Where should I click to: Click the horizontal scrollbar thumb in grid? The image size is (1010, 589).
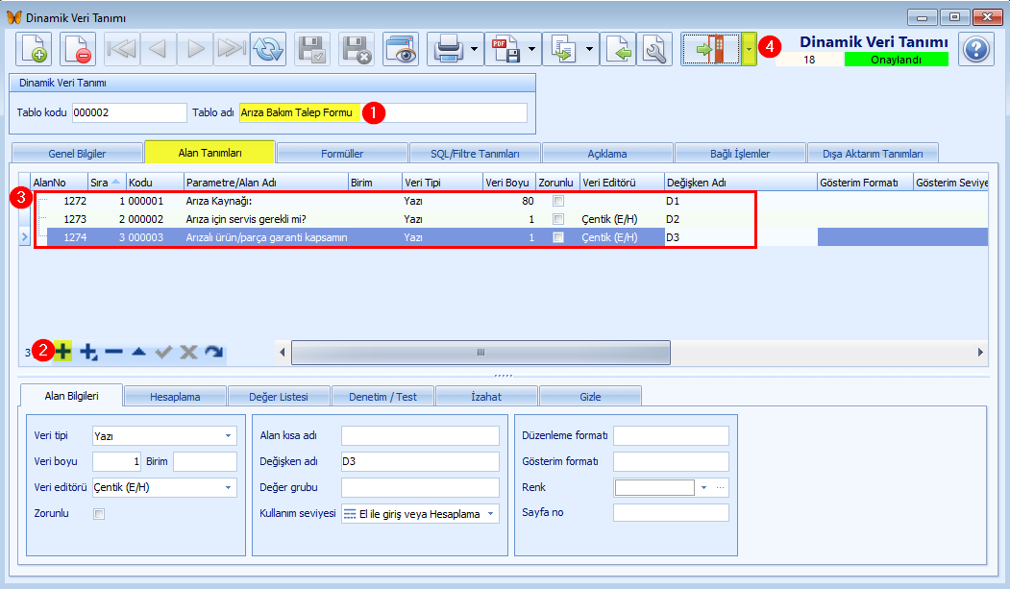480,352
